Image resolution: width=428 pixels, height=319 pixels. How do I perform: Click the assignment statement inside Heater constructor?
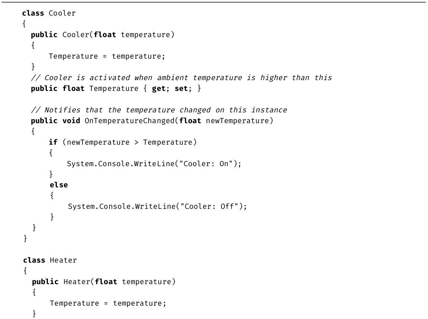108,303
